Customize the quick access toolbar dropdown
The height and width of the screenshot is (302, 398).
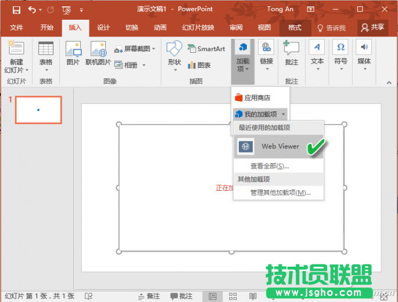pyautogui.click(x=81, y=10)
